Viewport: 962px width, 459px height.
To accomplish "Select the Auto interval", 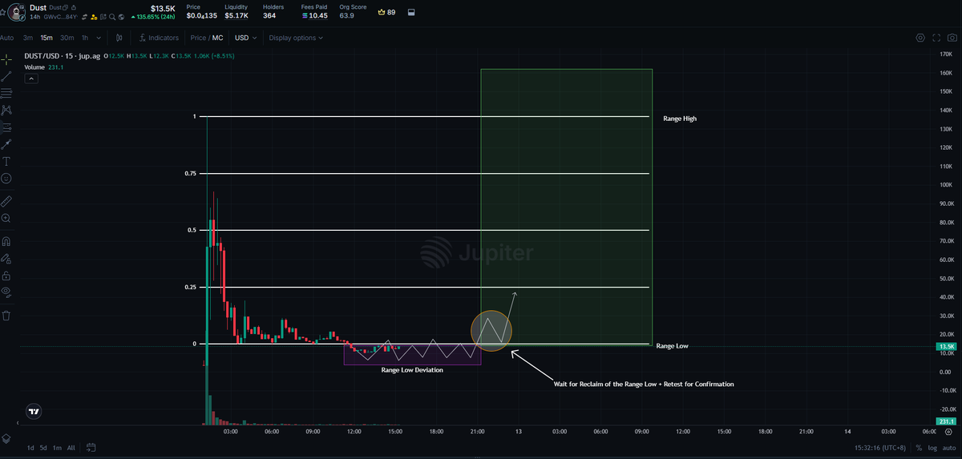I will click(7, 38).
